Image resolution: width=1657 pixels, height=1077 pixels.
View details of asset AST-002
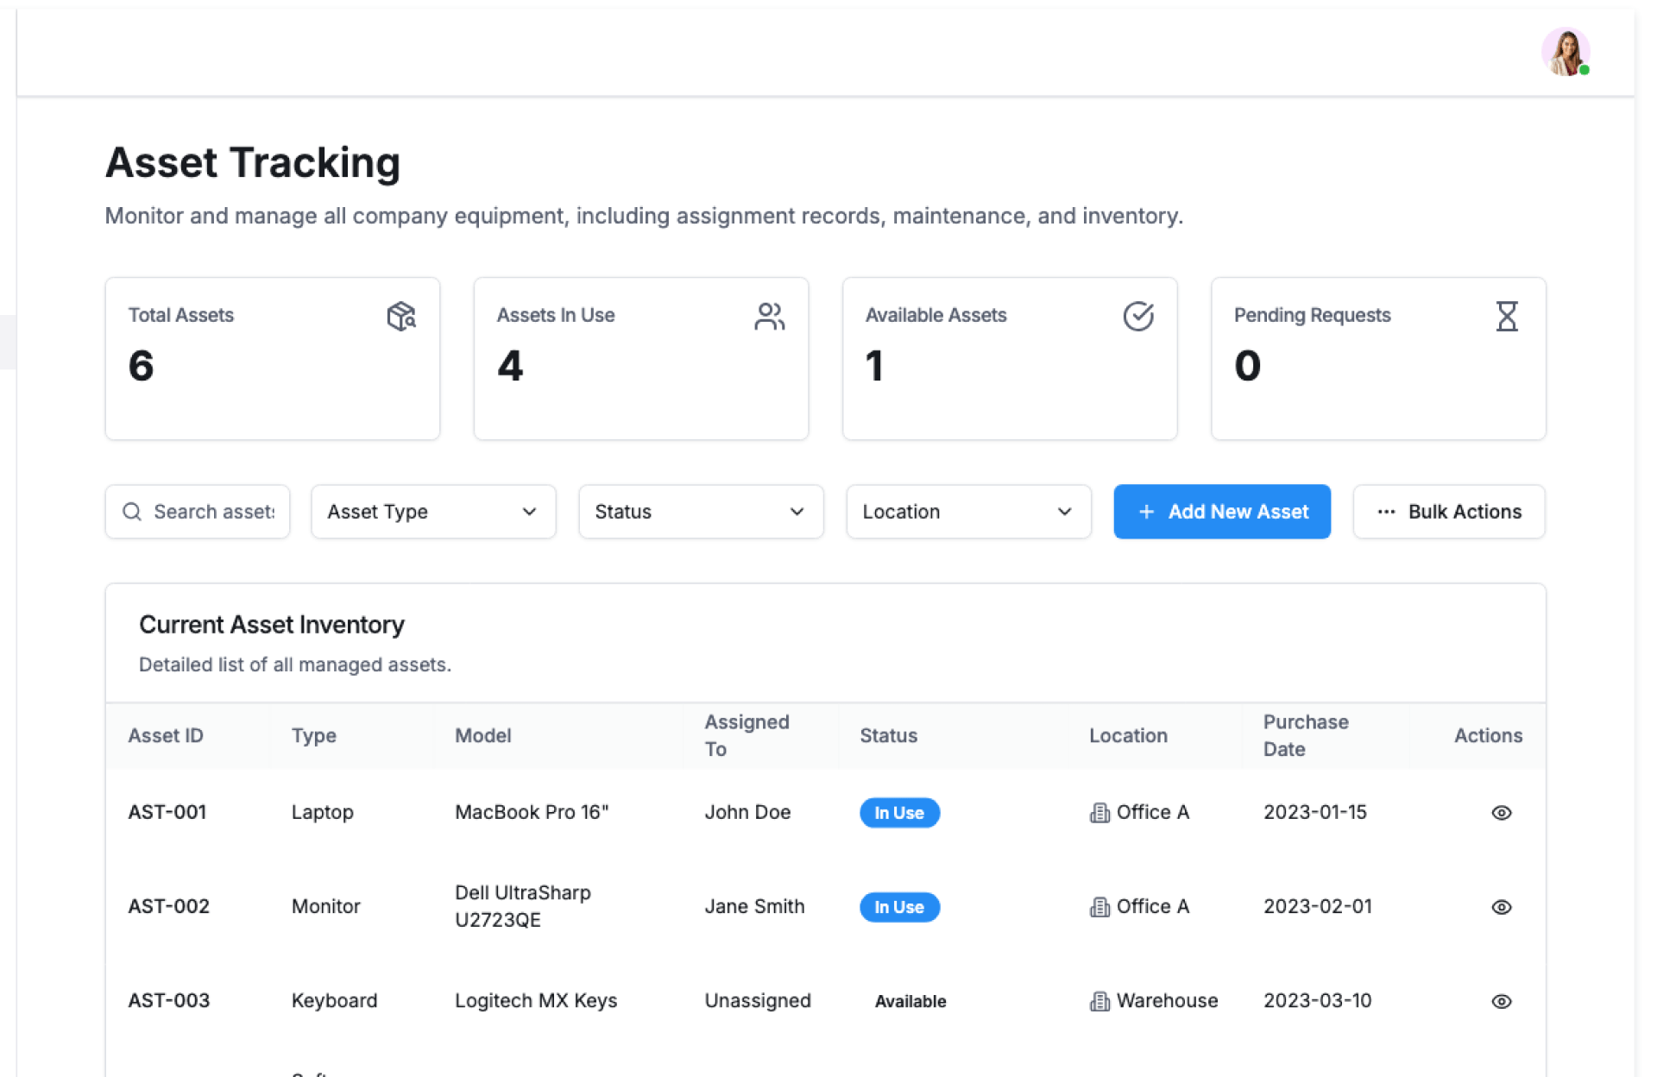tap(1501, 907)
